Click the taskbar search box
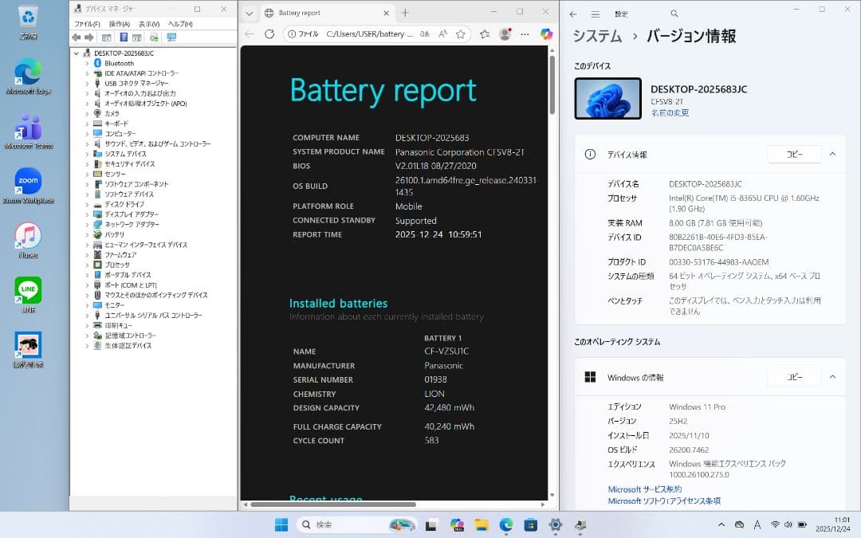 [x=356, y=524]
